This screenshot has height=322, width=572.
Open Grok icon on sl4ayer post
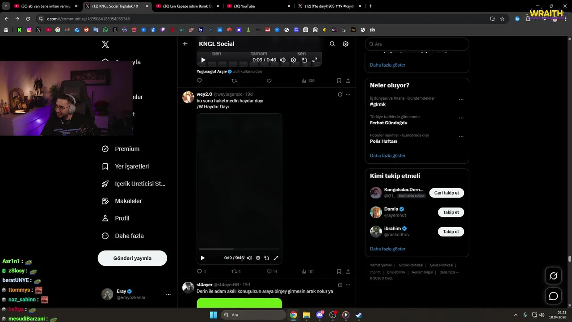[340, 285]
